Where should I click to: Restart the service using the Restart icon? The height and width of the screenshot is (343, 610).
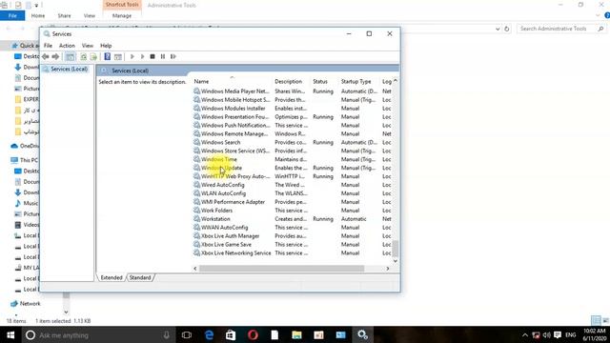pos(173,57)
